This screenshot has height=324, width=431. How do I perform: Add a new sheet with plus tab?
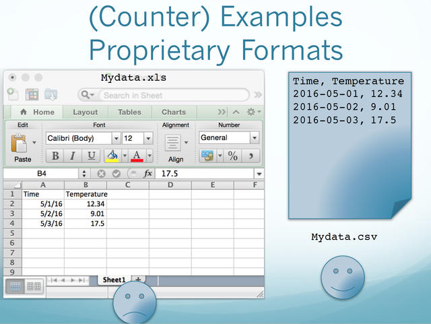click(x=138, y=280)
